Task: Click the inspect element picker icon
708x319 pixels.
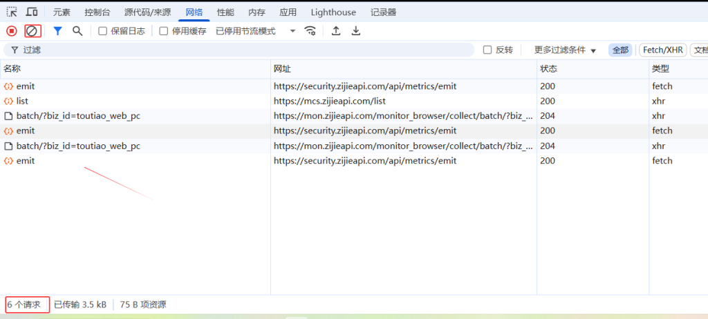Action: (12, 12)
